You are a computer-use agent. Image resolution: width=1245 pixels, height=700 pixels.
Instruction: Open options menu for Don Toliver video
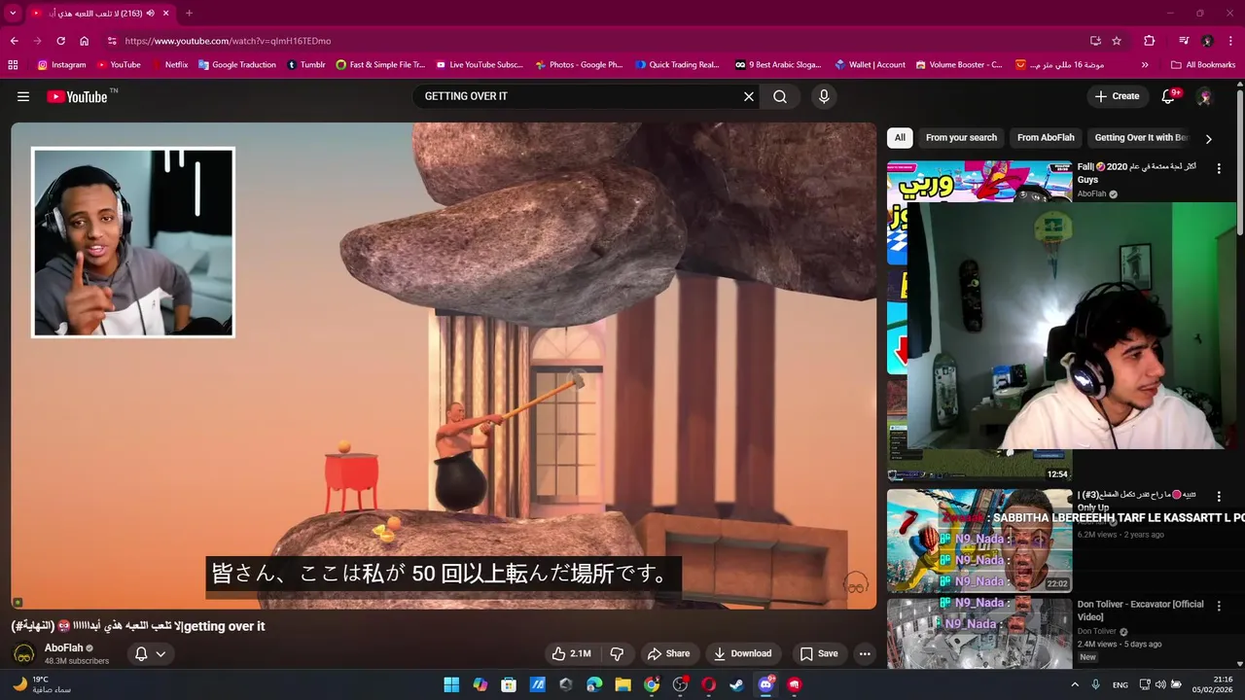coord(1219,606)
